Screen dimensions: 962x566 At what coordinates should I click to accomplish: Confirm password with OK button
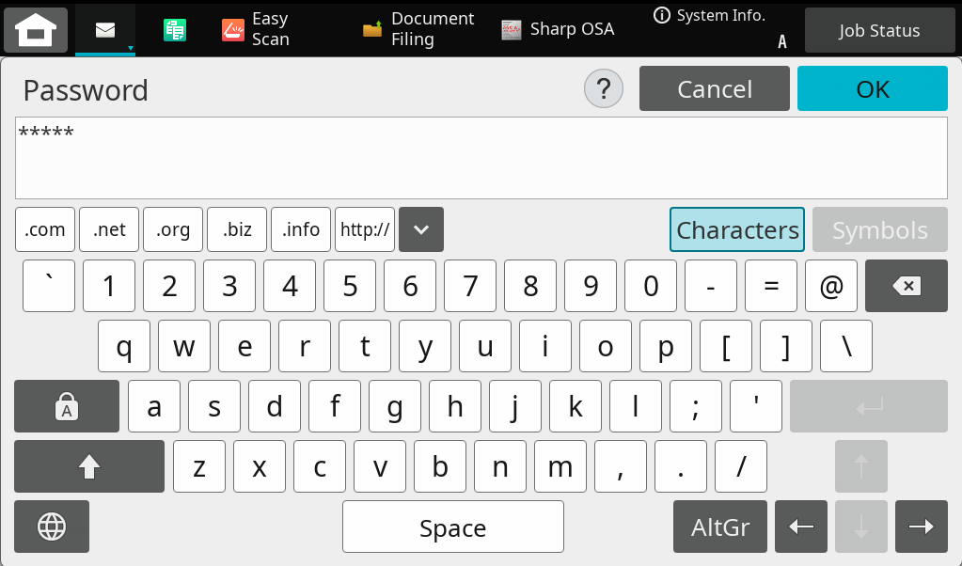(873, 89)
